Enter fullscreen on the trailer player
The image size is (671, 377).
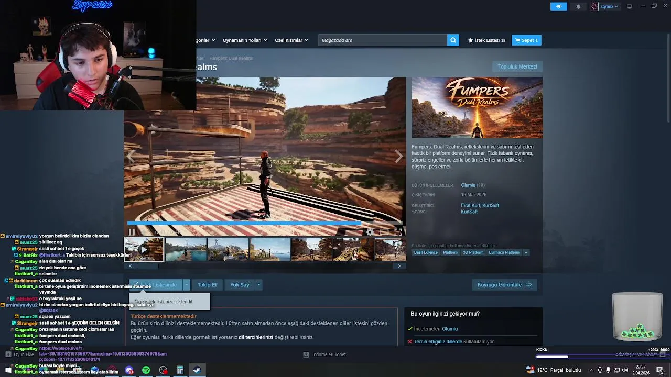coord(398,232)
